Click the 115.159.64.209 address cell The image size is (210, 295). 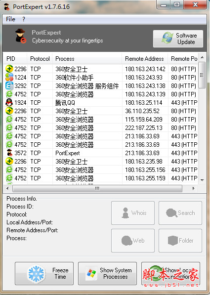[144, 119]
